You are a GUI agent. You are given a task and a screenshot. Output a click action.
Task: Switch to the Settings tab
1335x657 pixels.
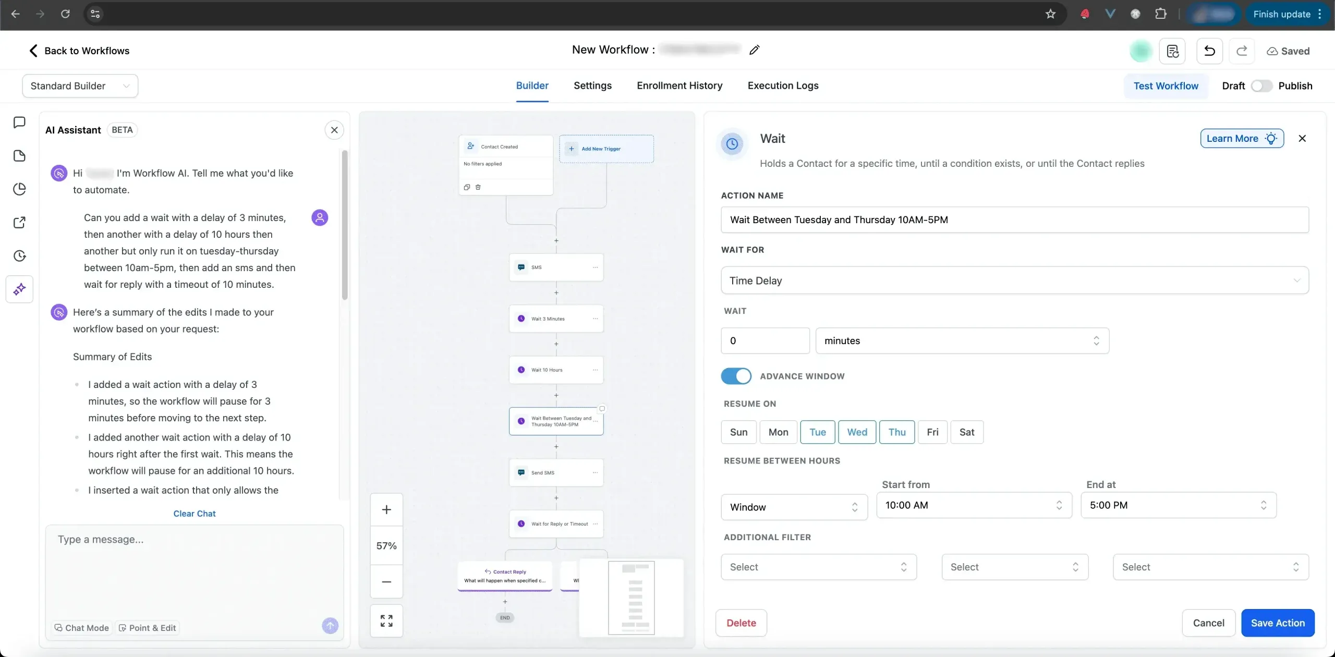[592, 86]
